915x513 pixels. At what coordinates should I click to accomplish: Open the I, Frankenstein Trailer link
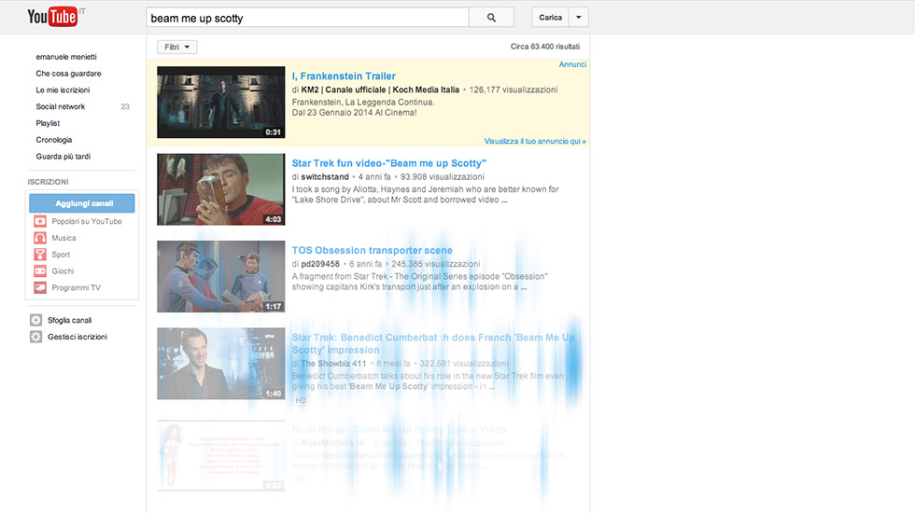coord(344,76)
